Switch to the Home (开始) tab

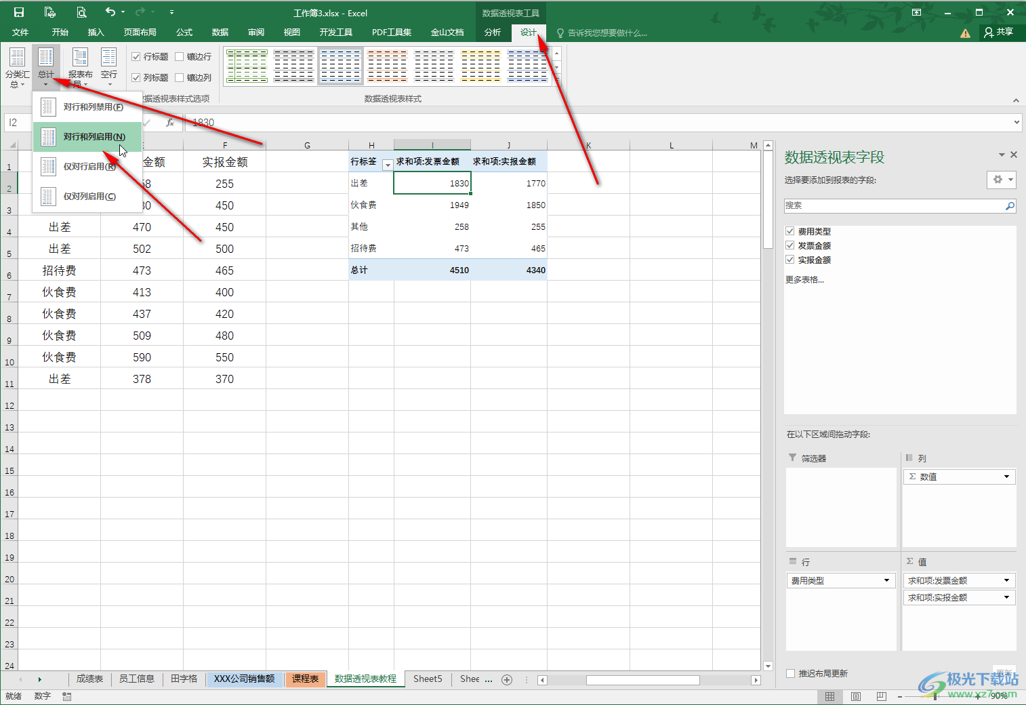[60, 32]
